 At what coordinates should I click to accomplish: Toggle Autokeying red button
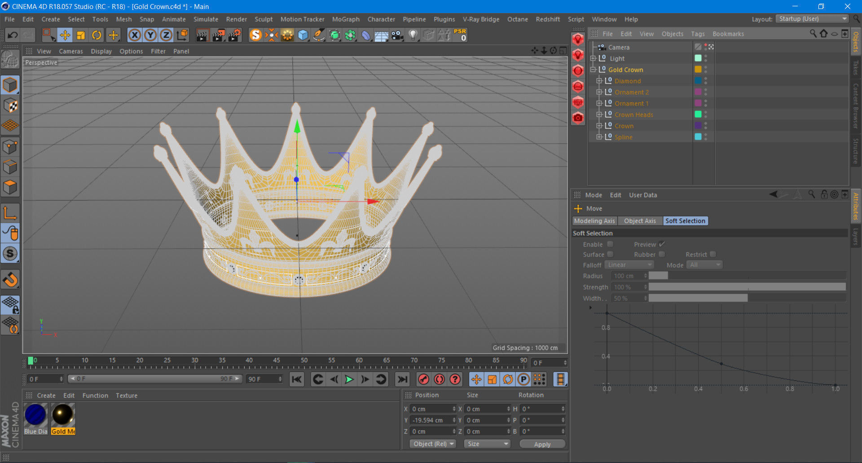pyautogui.click(x=439, y=379)
